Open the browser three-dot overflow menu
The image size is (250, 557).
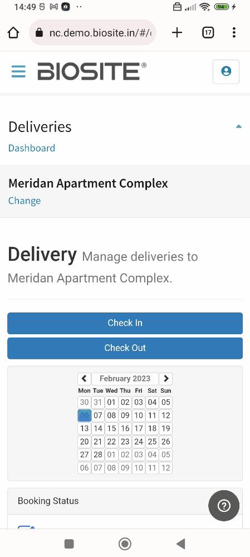(x=234, y=33)
